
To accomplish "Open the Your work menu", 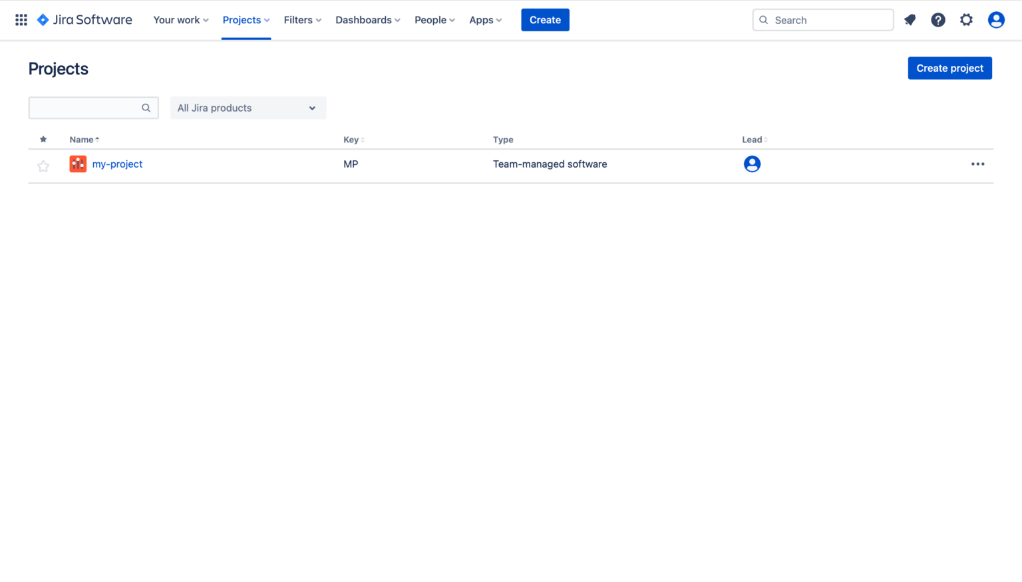I will pyautogui.click(x=180, y=20).
